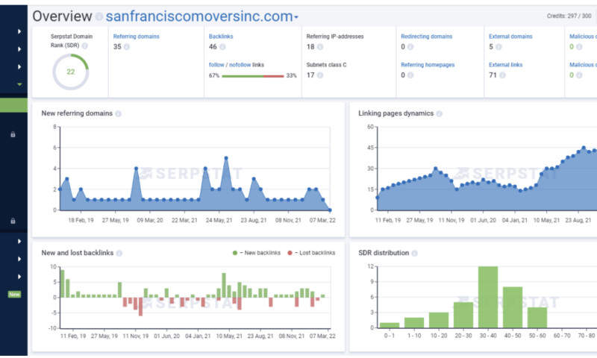Click info icon beside Backlinks count 46
Screen dimensions: 597x358
pyautogui.click(x=222, y=47)
